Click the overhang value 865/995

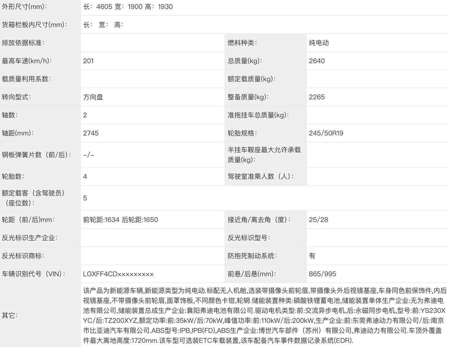[323, 274]
